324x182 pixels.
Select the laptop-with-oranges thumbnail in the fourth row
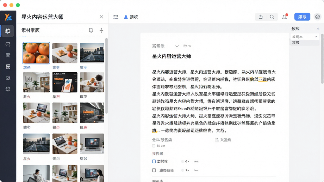65,144
